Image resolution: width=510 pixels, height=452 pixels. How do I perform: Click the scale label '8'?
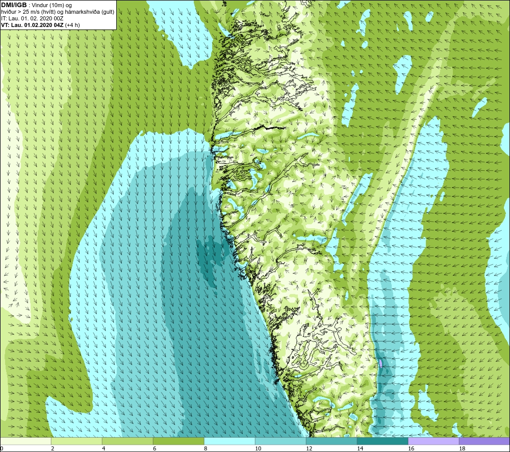(206, 448)
